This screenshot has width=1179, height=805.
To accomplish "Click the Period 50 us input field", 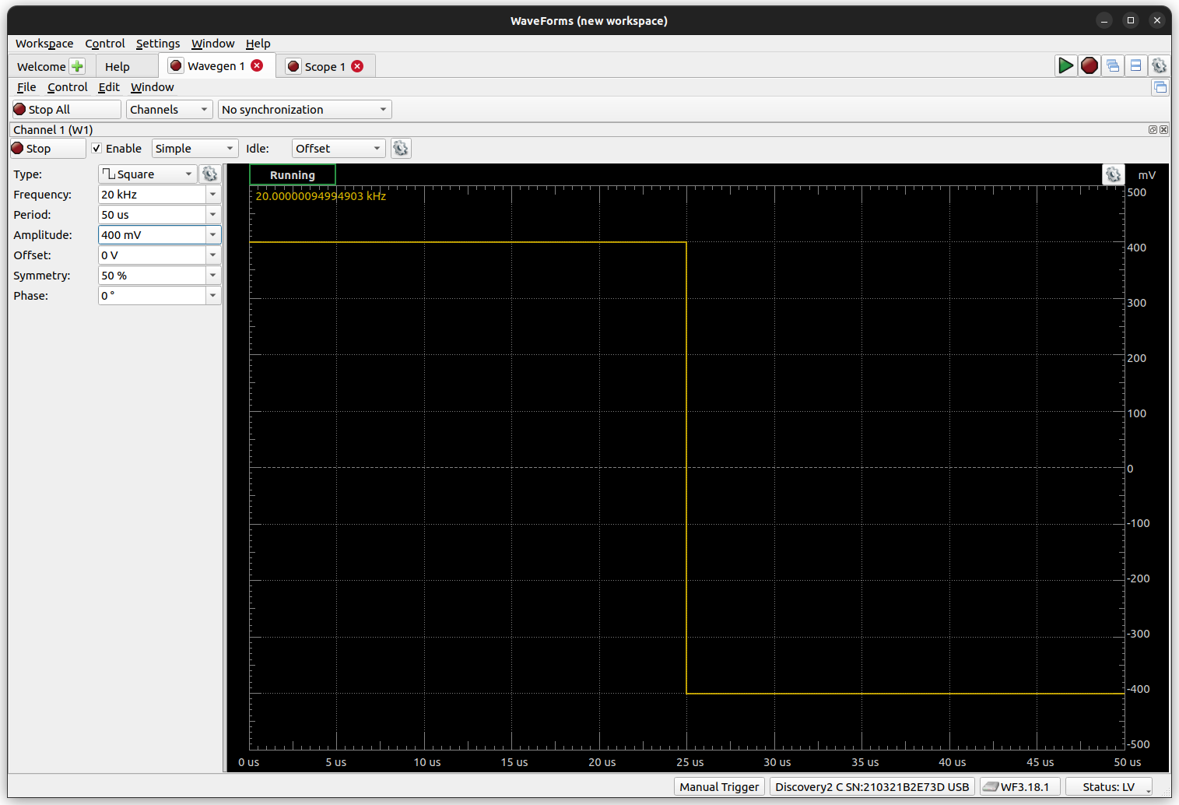I will click(152, 215).
